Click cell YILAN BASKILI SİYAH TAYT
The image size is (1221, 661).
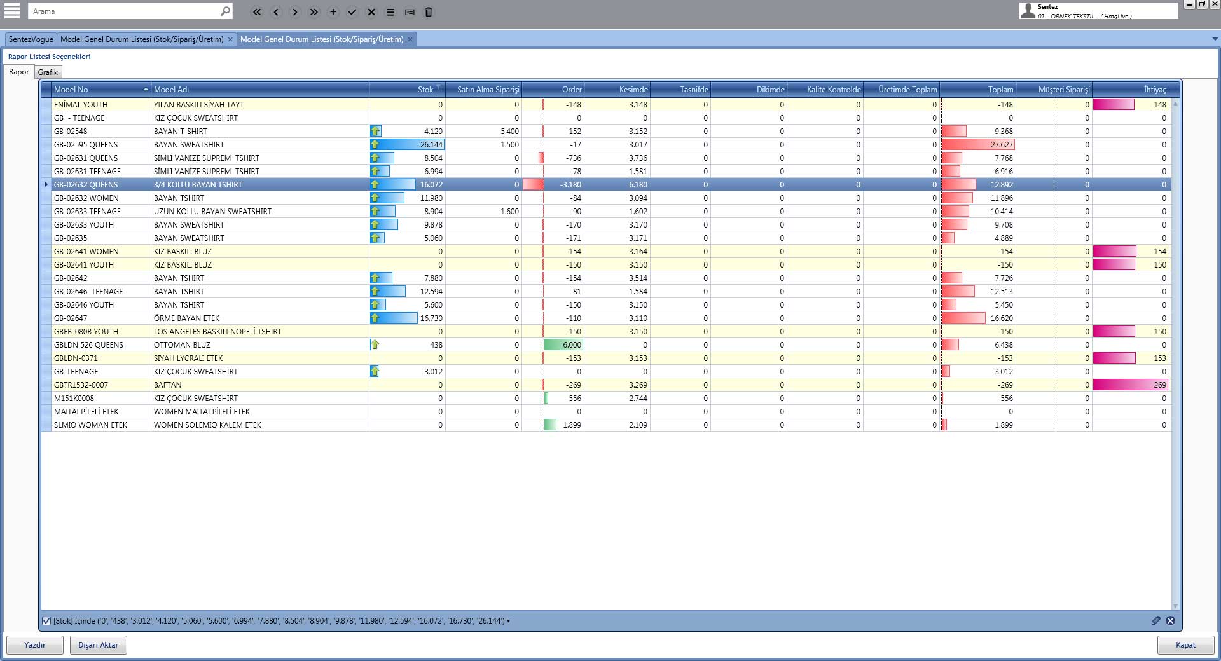click(x=260, y=104)
